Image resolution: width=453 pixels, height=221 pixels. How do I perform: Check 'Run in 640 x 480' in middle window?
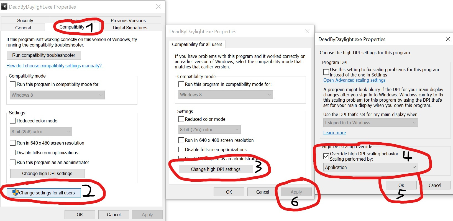(x=181, y=140)
